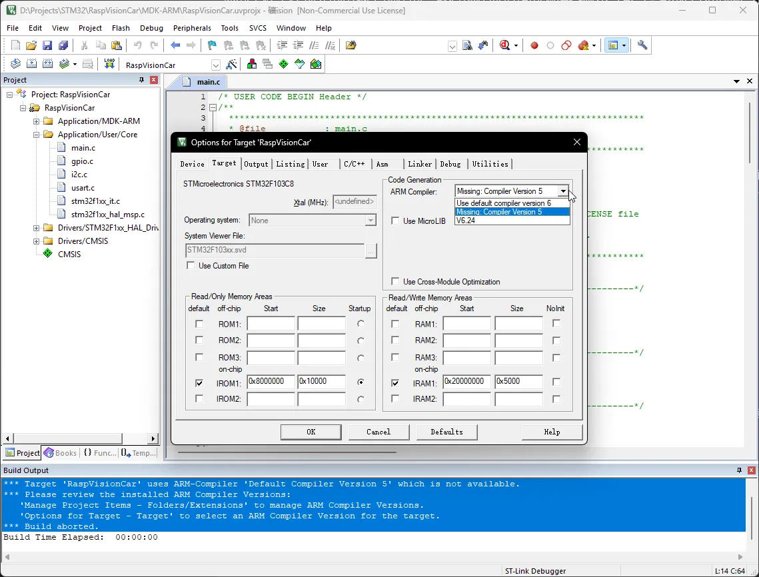Click the Download to flash (LOAD) icon
Image resolution: width=759 pixels, height=577 pixels.
pos(109,65)
